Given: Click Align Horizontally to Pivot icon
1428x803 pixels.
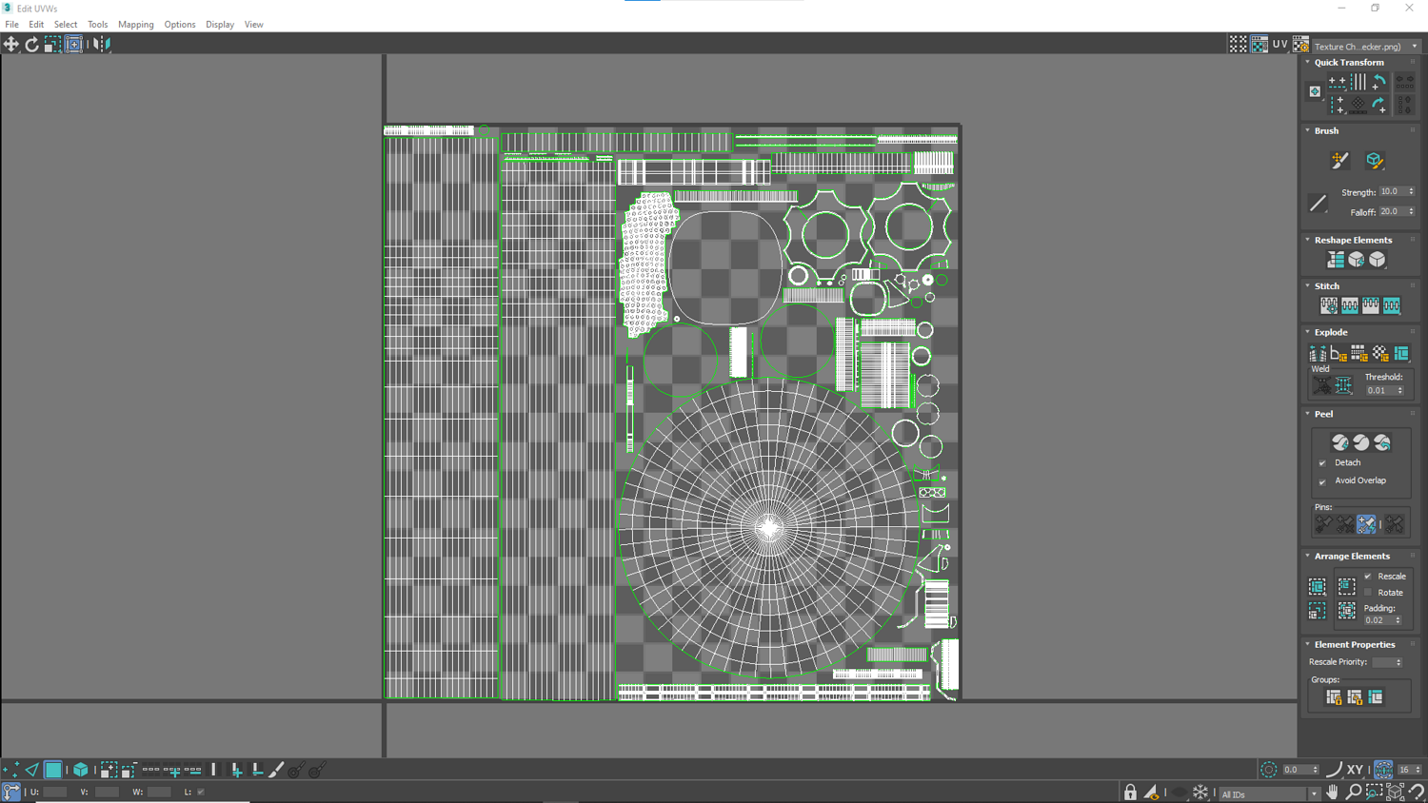Looking at the screenshot, I should [x=1338, y=83].
